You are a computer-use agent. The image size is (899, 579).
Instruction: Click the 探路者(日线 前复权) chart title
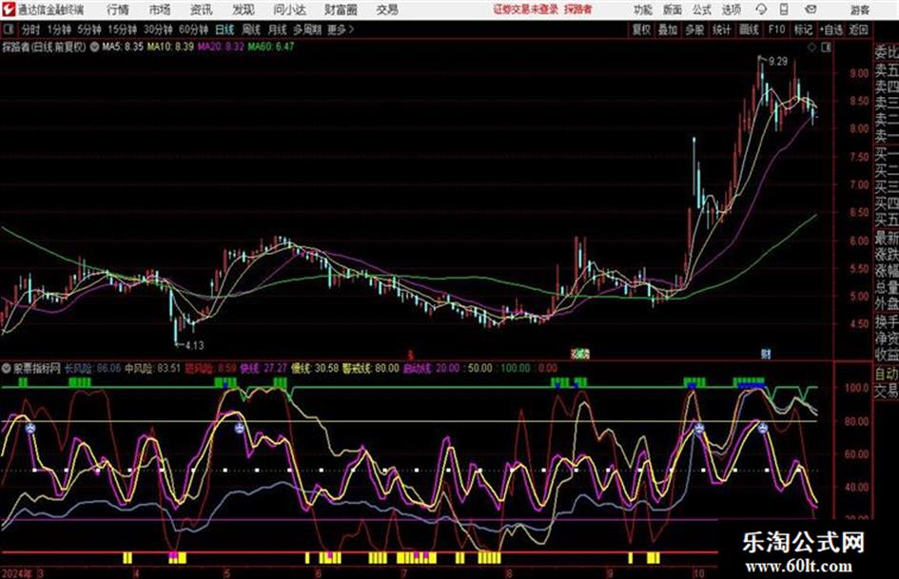point(44,47)
